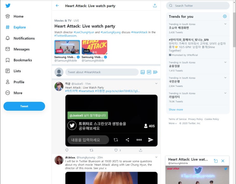Retweet the @Jusice5 tweet
This screenshot has height=184, width=236.
coord(91,150)
